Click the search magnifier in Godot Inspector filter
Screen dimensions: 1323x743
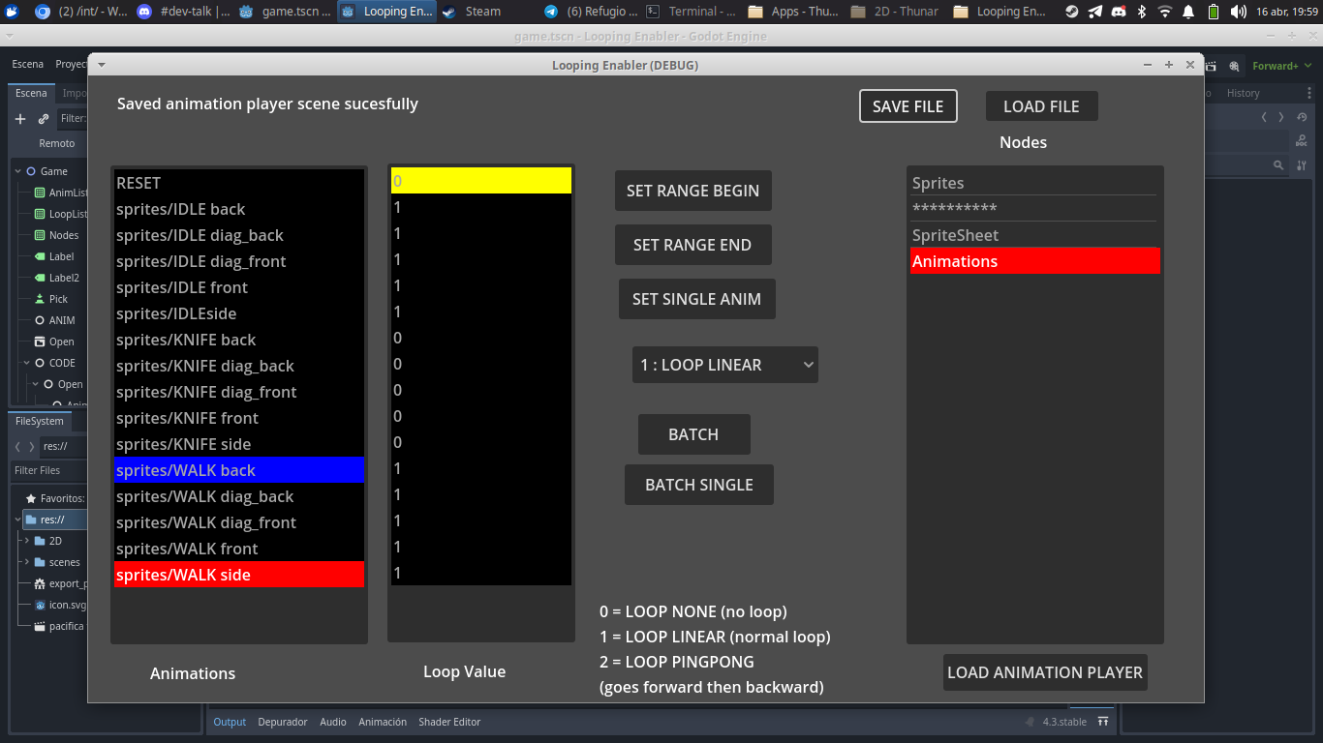click(x=1278, y=165)
